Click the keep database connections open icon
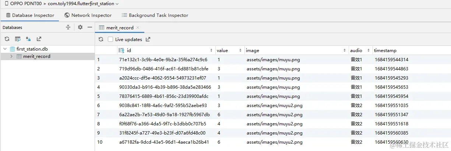Viewport: 451px width, 151px height. (x=28, y=39)
